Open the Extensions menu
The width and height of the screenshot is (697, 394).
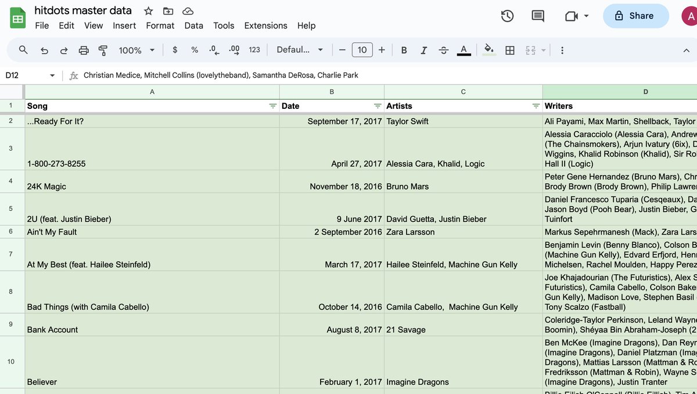[266, 25]
